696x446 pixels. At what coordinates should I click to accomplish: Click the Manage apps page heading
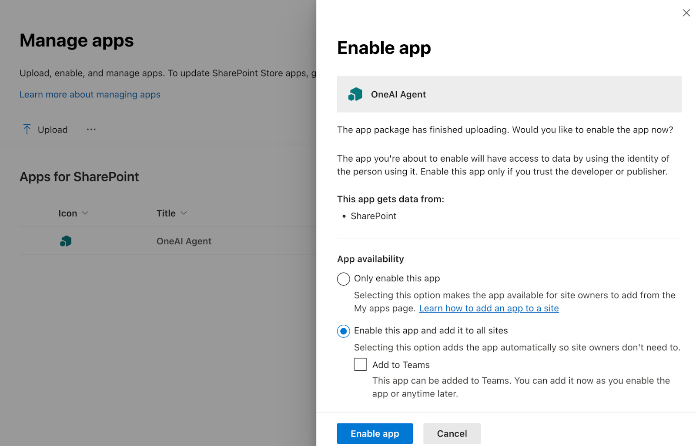77,40
